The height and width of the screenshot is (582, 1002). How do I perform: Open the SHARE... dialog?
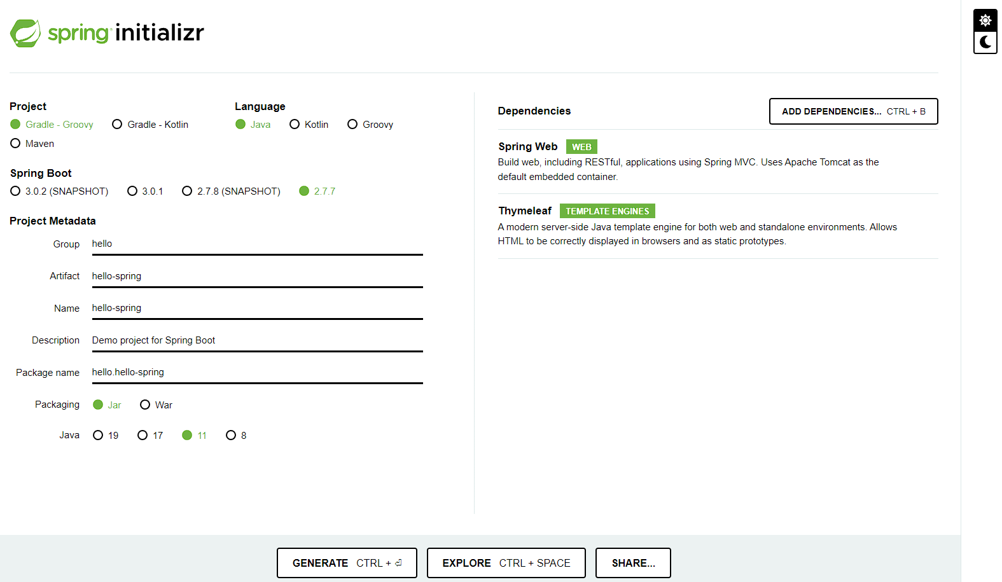pos(633,563)
